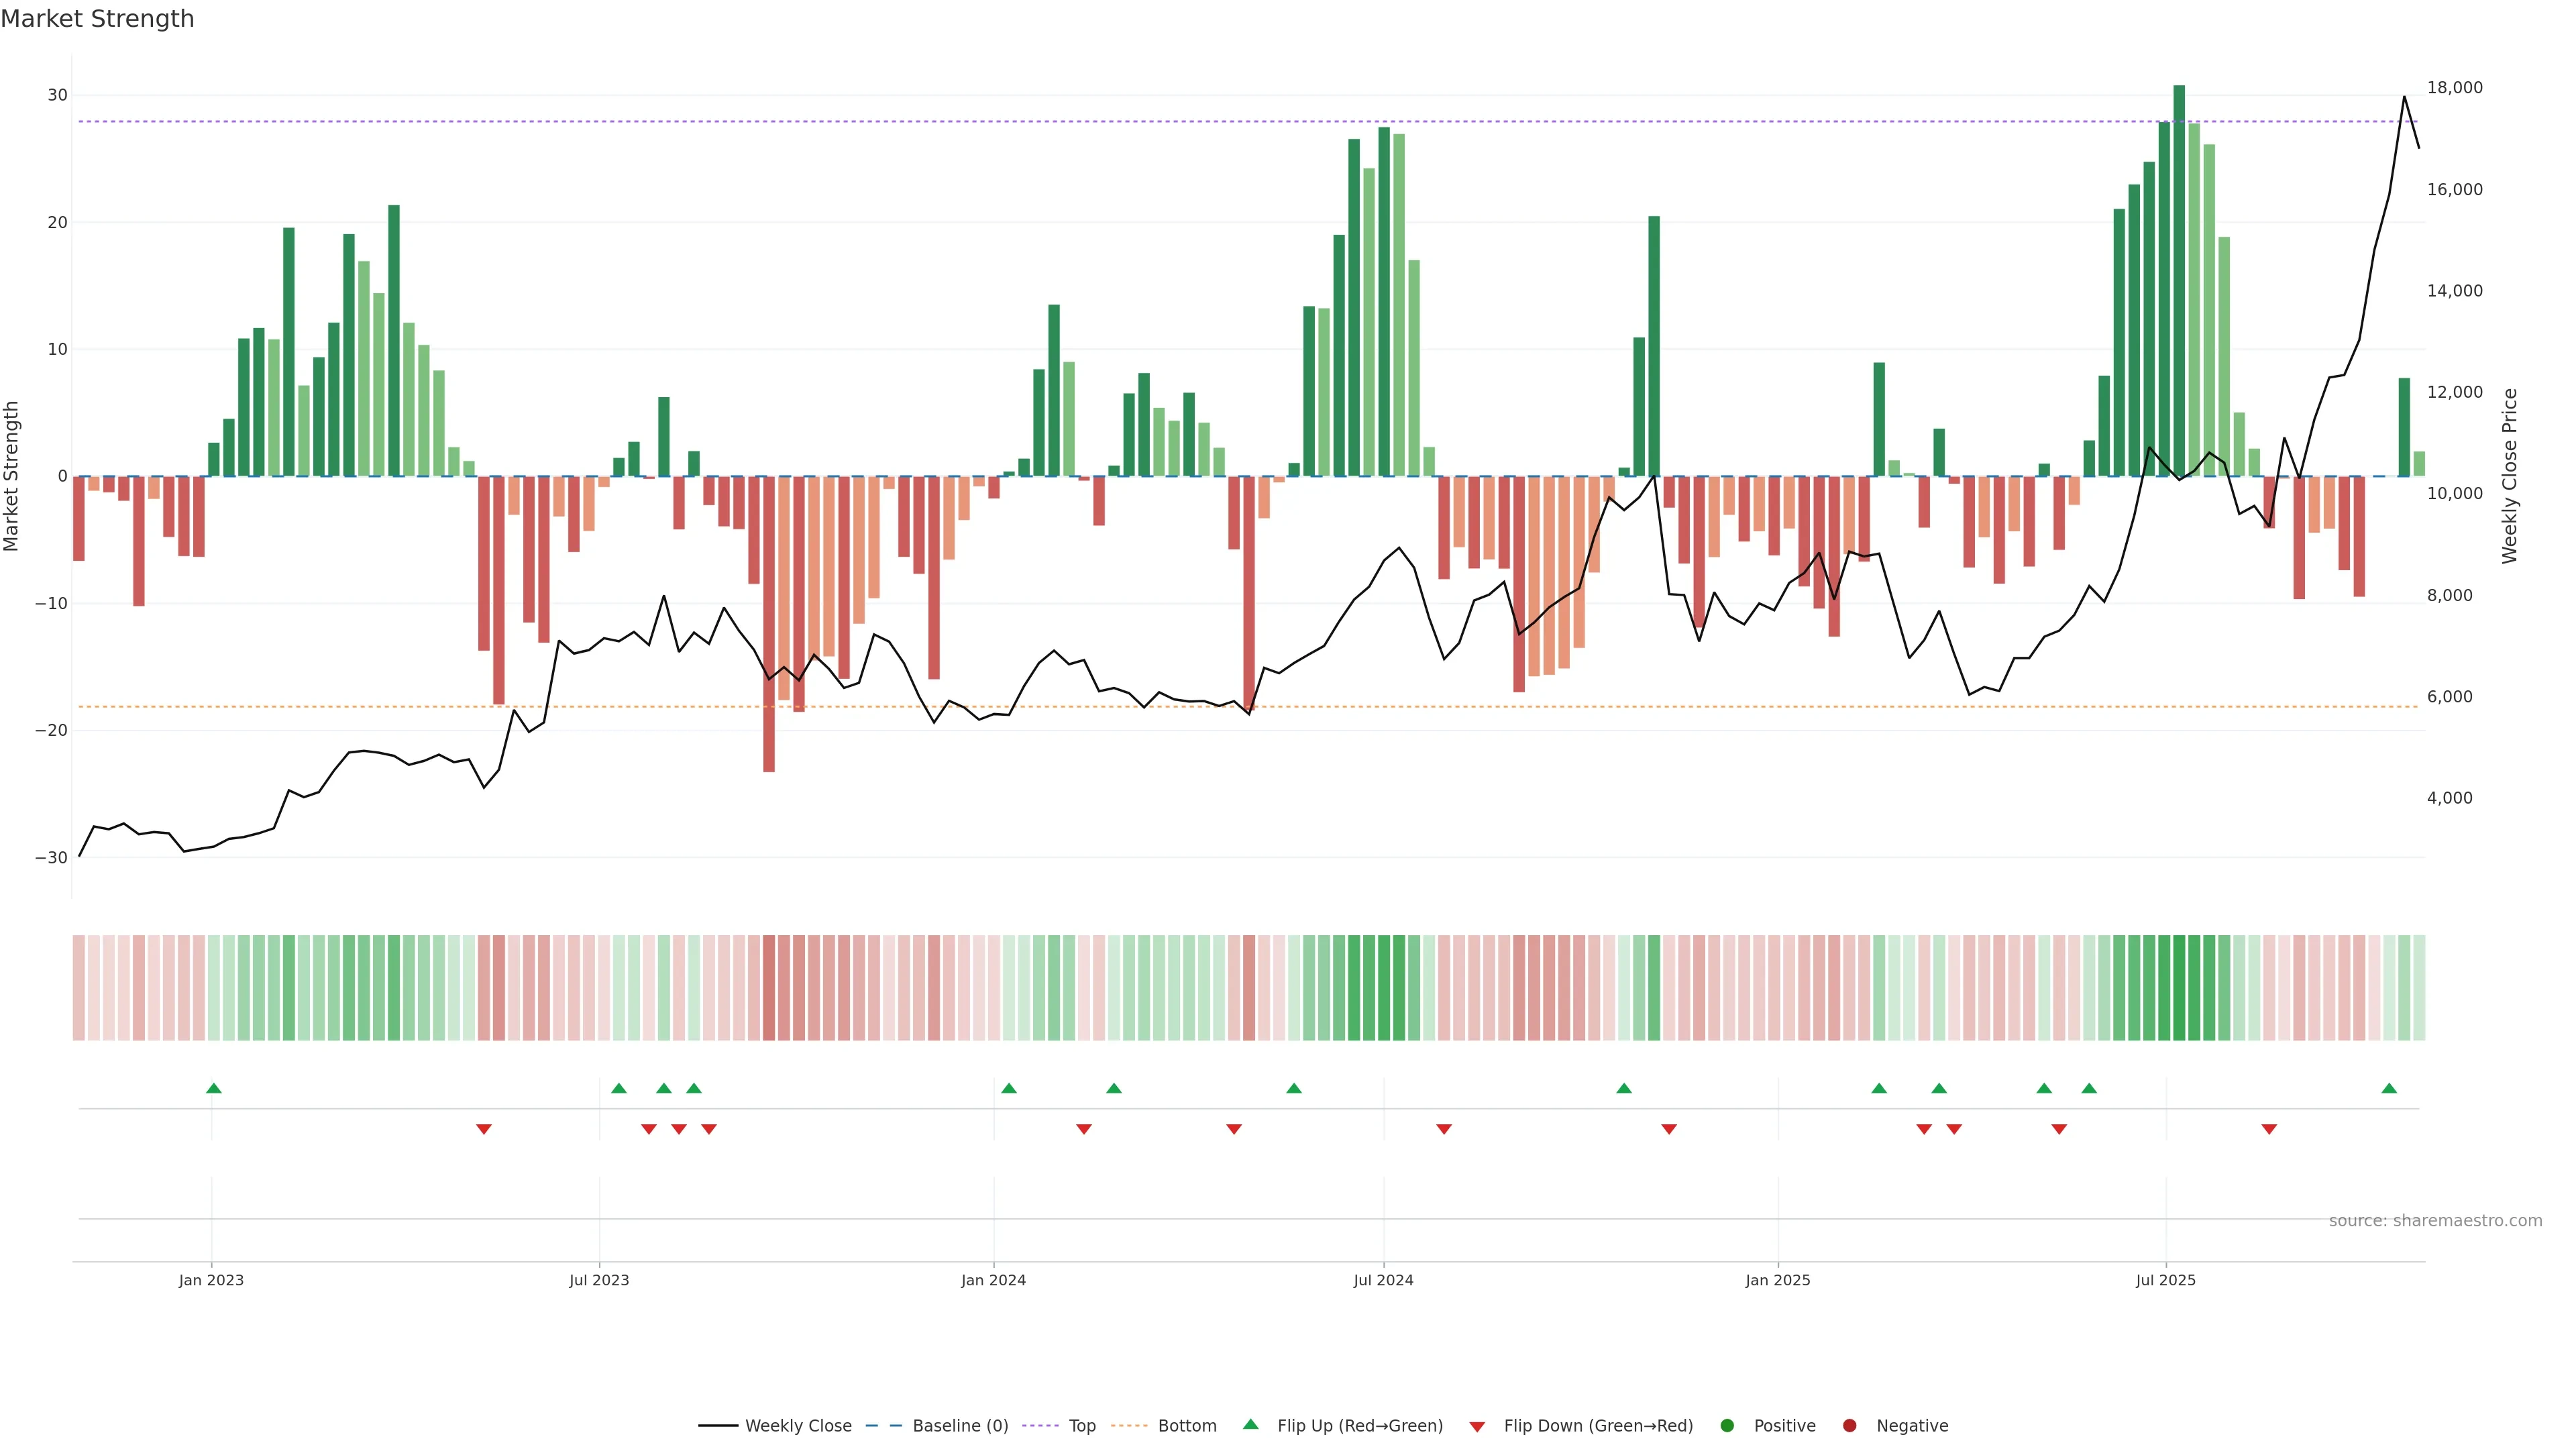This screenshot has width=2576, height=1449.
Task: Click the Flip Up green triangle legend icon
Action: point(1250,1425)
